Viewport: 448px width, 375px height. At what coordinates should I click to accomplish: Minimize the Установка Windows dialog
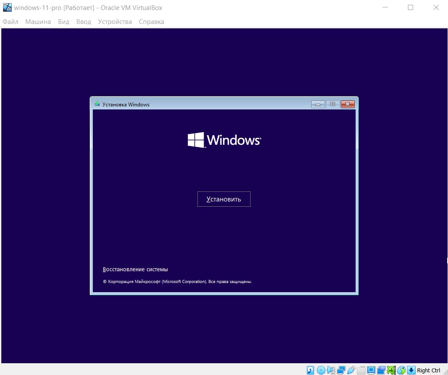coord(318,104)
